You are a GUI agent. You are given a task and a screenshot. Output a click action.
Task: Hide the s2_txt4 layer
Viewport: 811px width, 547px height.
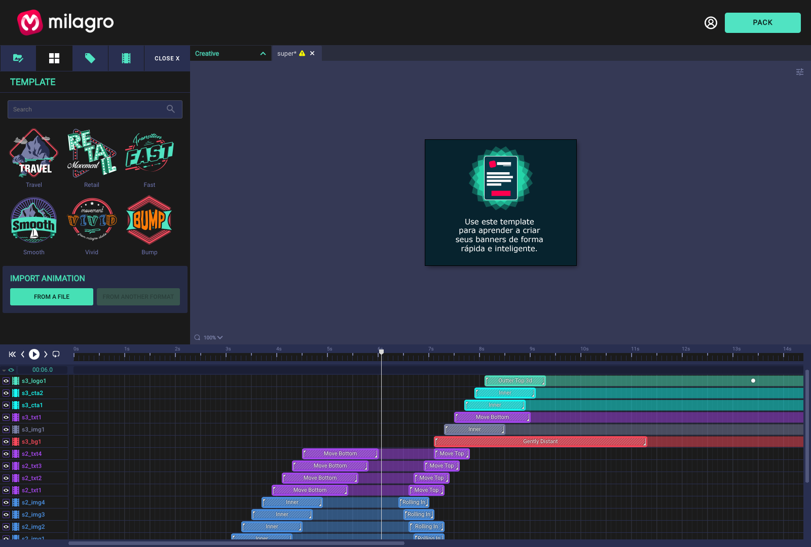[x=6, y=454]
